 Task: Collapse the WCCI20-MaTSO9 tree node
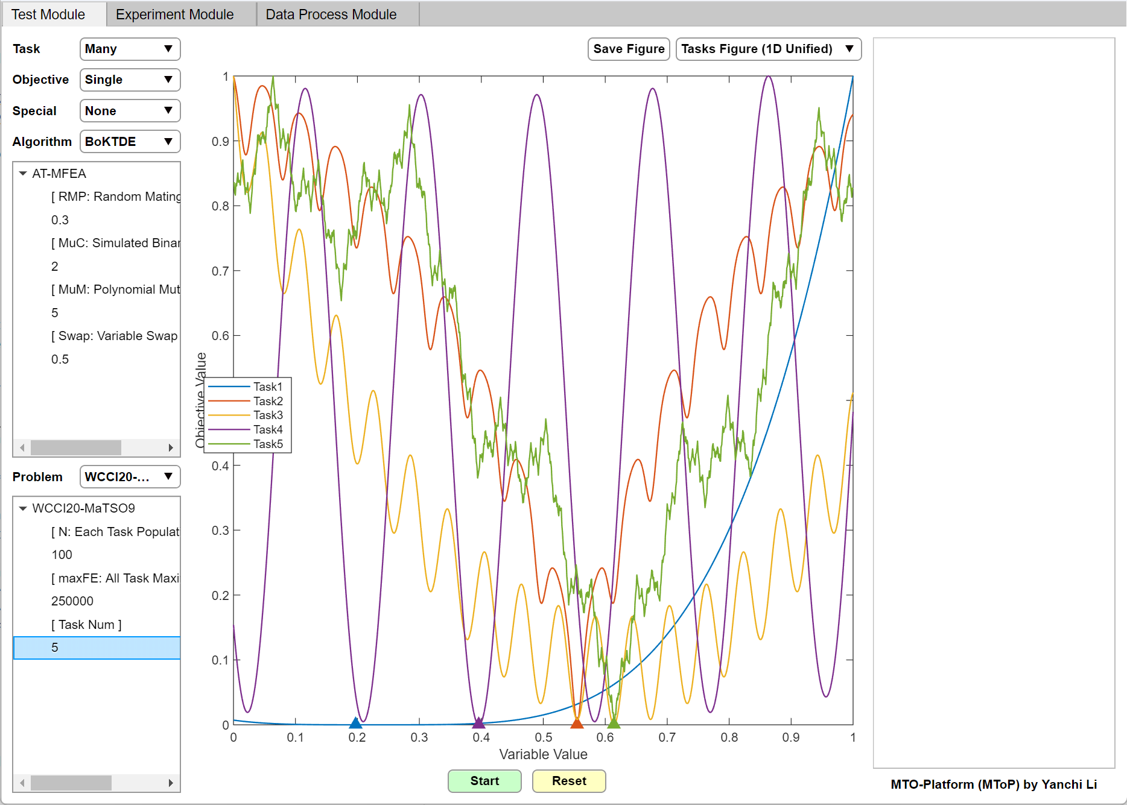(23, 508)
